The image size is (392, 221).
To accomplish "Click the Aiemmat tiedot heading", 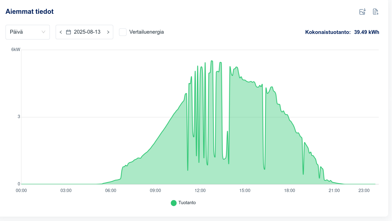I will point(29,12).
